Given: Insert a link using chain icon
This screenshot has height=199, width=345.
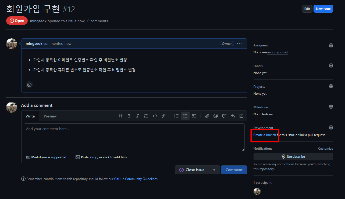Looking at the screenshot, I should (x=163, y=116).
